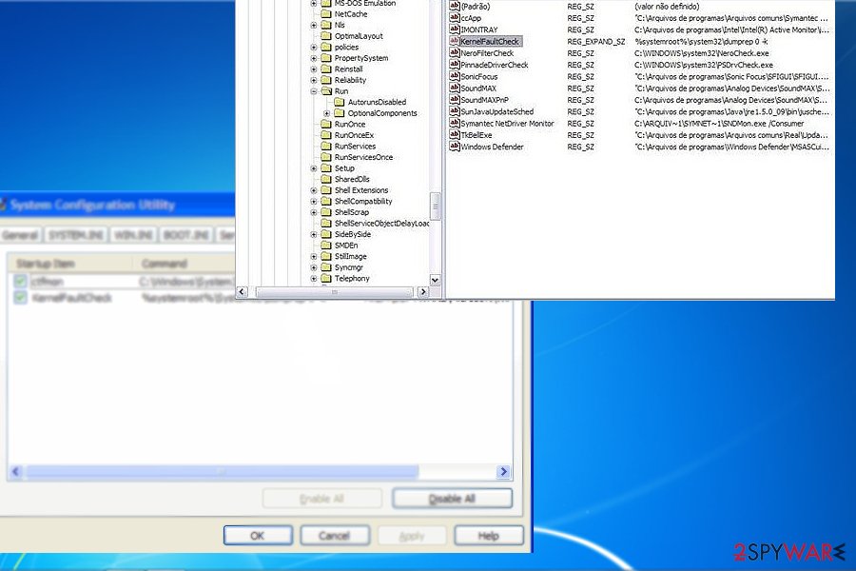856x571 pixels.
Task: Click the RunOnce folder icon
Action: (326, 124)
